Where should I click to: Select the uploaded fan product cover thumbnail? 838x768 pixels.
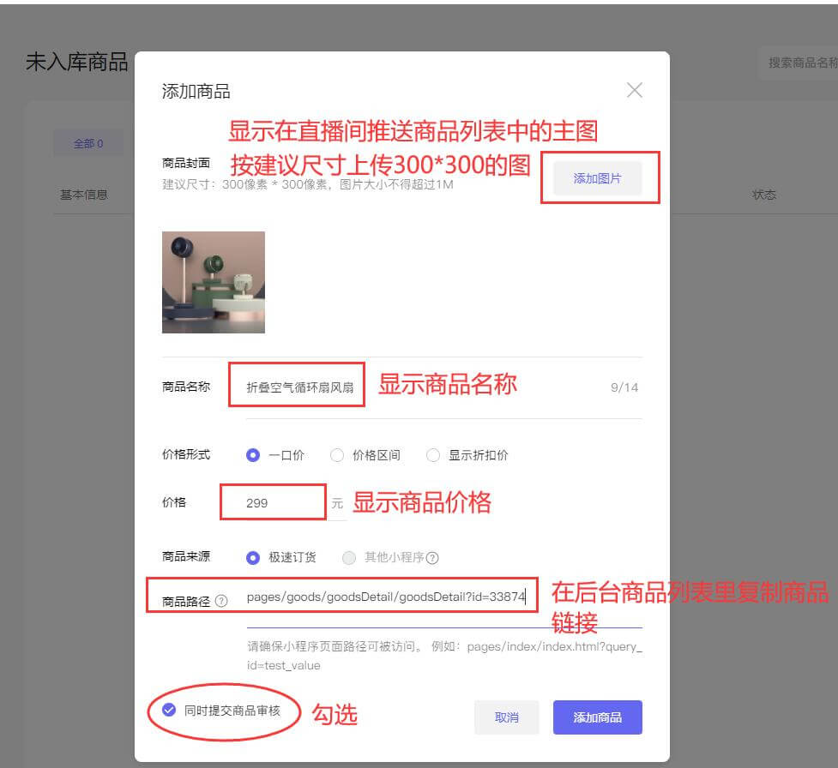point(214,282)
